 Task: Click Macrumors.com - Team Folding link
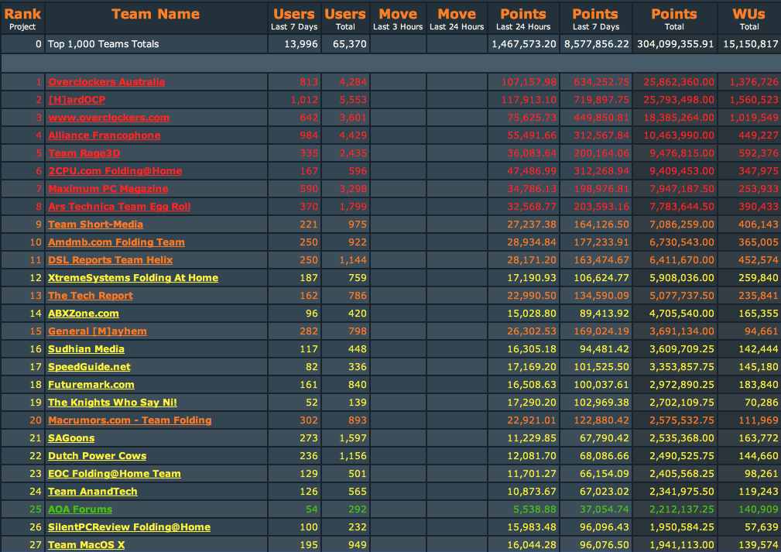pyautogui.click(x=130, y=420)
